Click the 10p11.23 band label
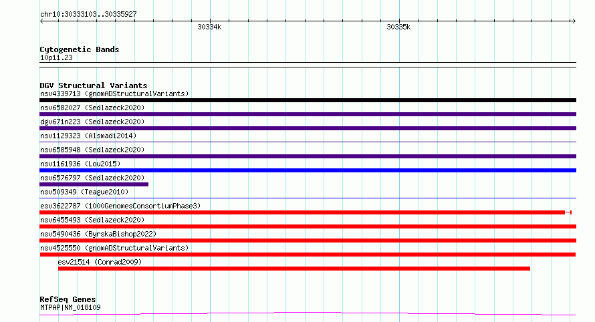This screenshot has height=322, width=595. click(56, 57)
